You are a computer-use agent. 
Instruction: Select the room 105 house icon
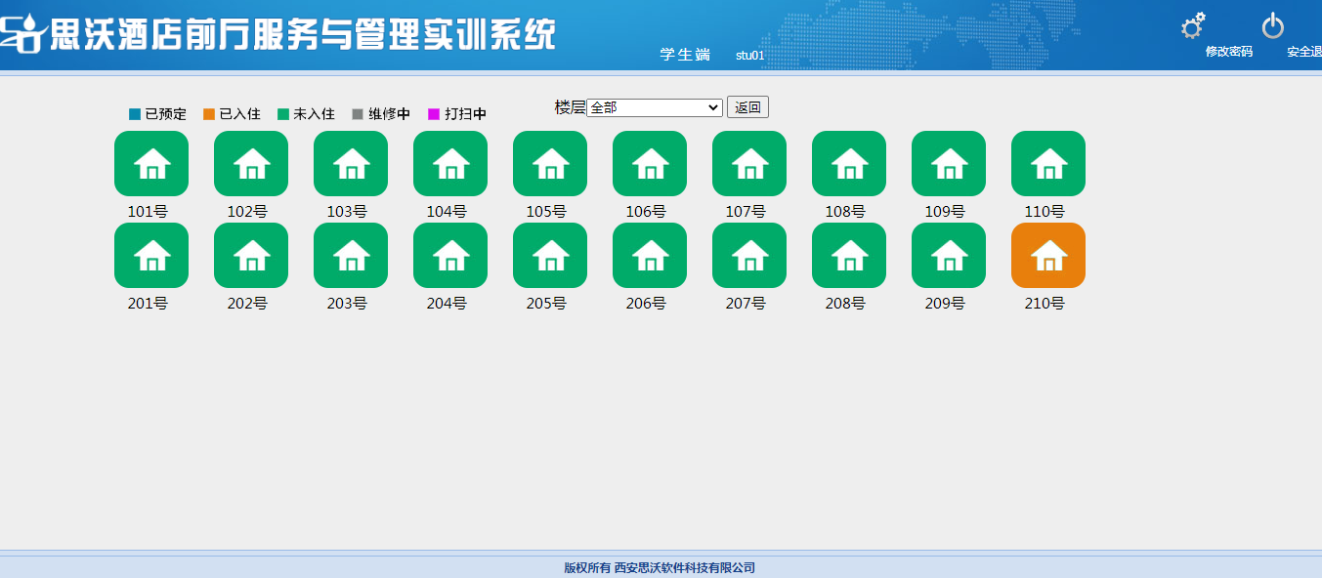[x=550, y=163]
